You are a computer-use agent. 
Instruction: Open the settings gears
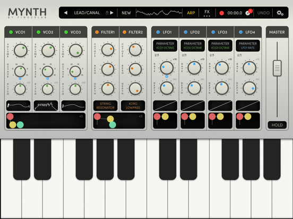coord(280,13)
